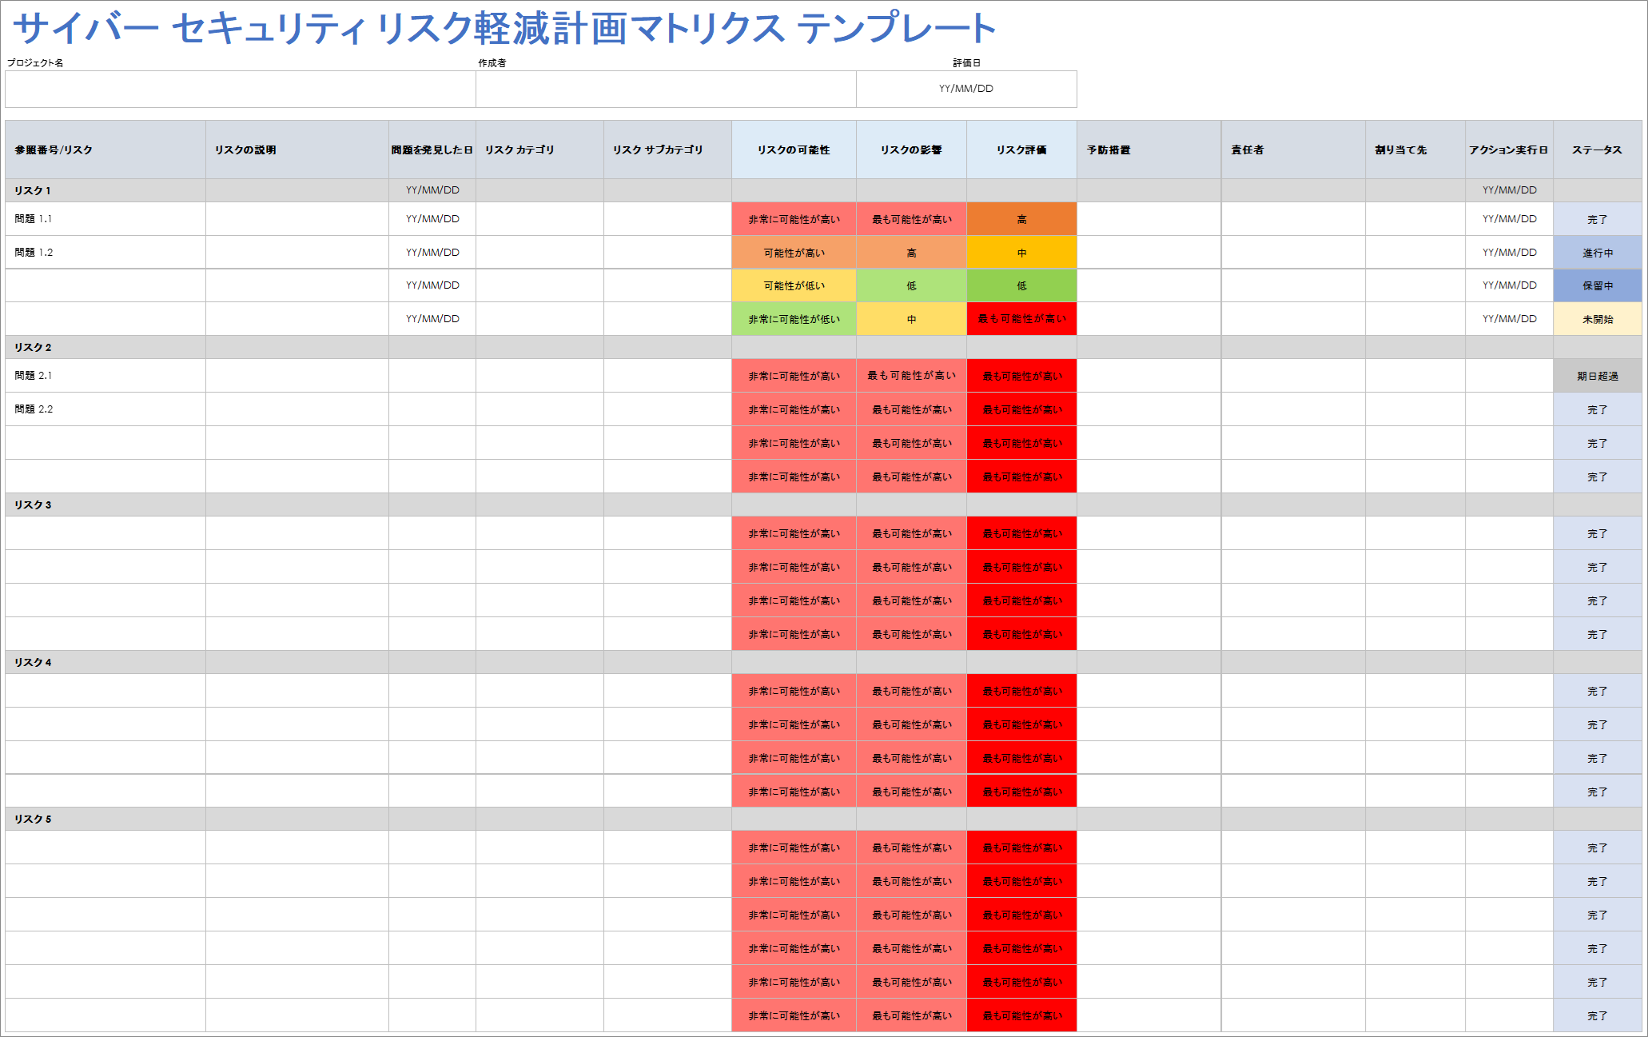Viewport: 1648px width, 1037px height.
Task: Click the 期日超過 status cell
Action: [x=1597, y=376]
